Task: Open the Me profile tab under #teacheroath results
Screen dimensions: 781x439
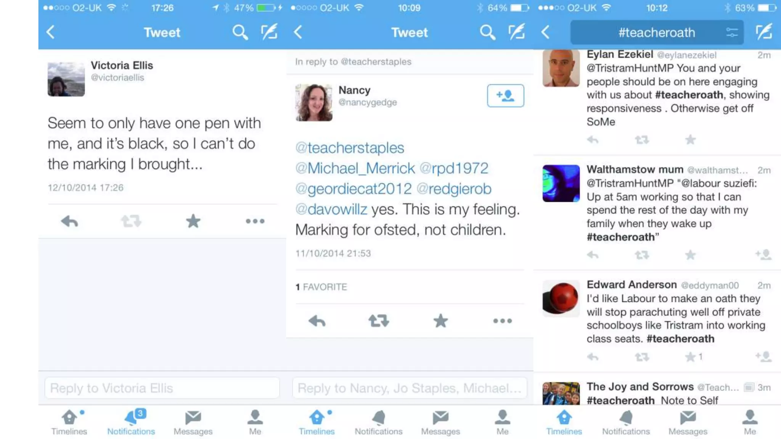Action: pos(750,422)
